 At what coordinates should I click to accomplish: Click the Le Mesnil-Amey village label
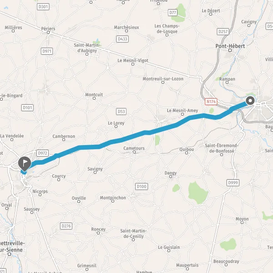[x=182, y=111]
